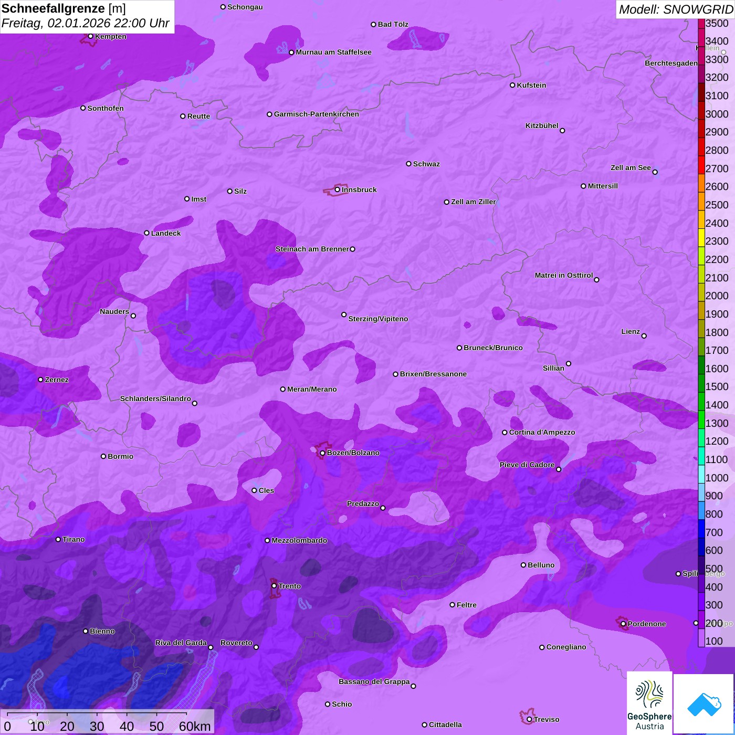Select the Cortina d'Ampezzo label
Screen dimensions: 735x735
542,432
